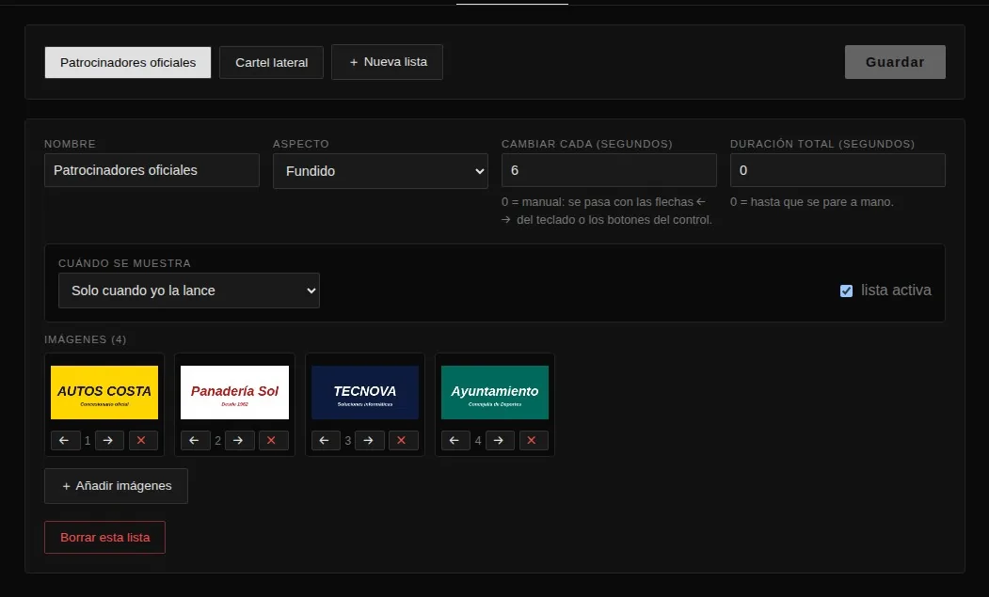Click the '0 = hasta que se pare a mano.' hint
The image size is (989, 597).
tap(812, 202)
